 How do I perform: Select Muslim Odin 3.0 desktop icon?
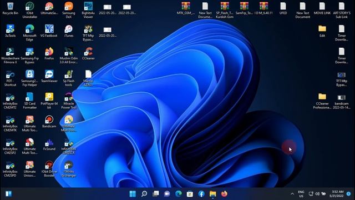[69, 56]
